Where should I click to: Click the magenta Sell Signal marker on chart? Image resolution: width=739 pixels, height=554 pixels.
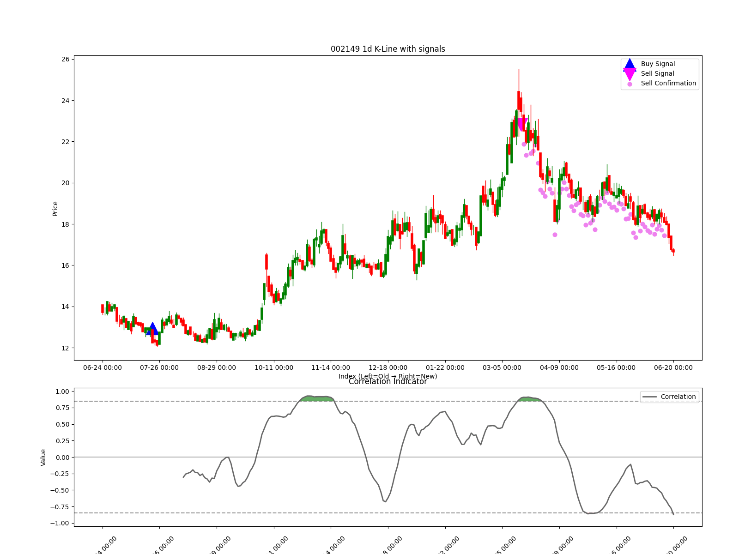[522, 125]
